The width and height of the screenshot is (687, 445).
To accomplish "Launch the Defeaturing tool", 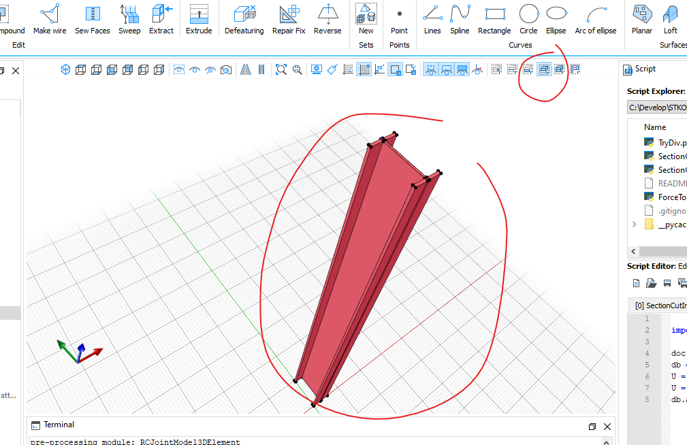I will point(244,19).
